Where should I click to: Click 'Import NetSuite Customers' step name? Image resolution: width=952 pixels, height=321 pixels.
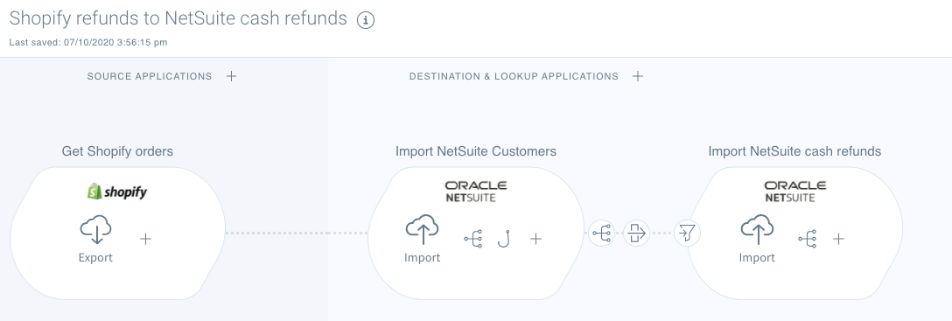click(476, 151)
